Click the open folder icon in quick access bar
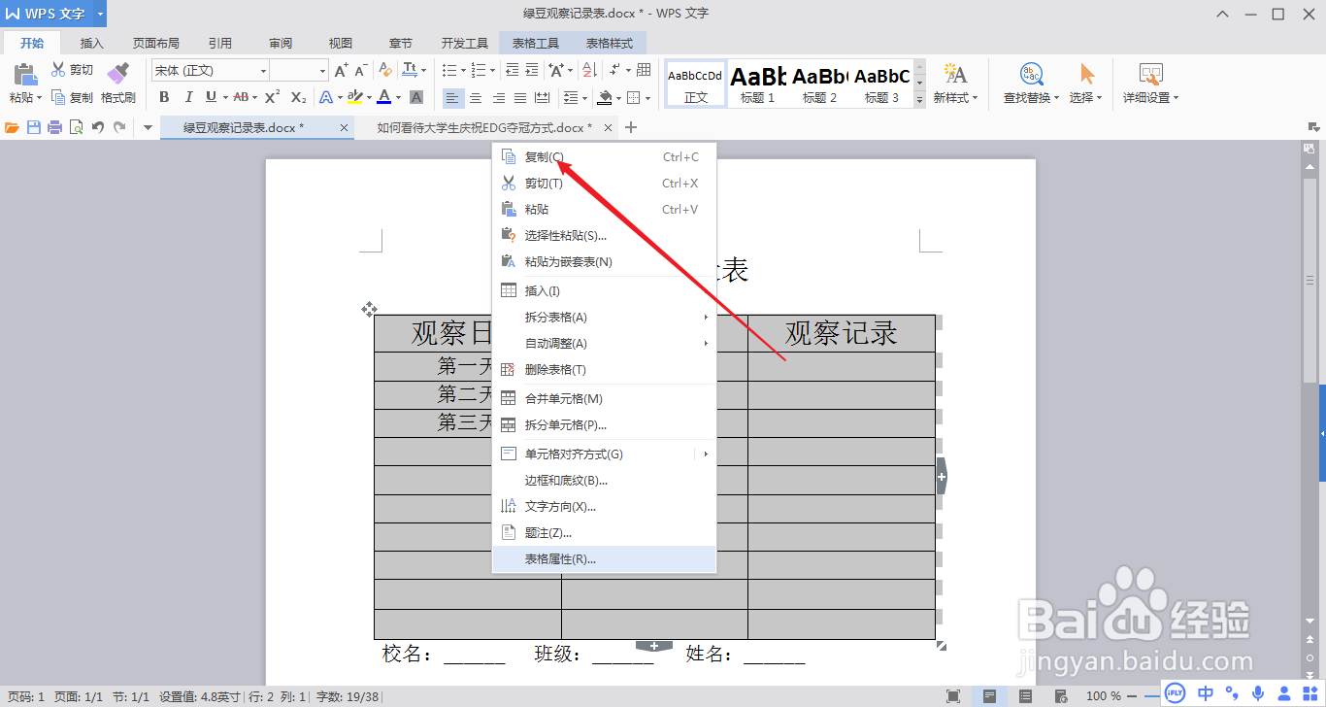1326x707 pixels. pos(12,127)
